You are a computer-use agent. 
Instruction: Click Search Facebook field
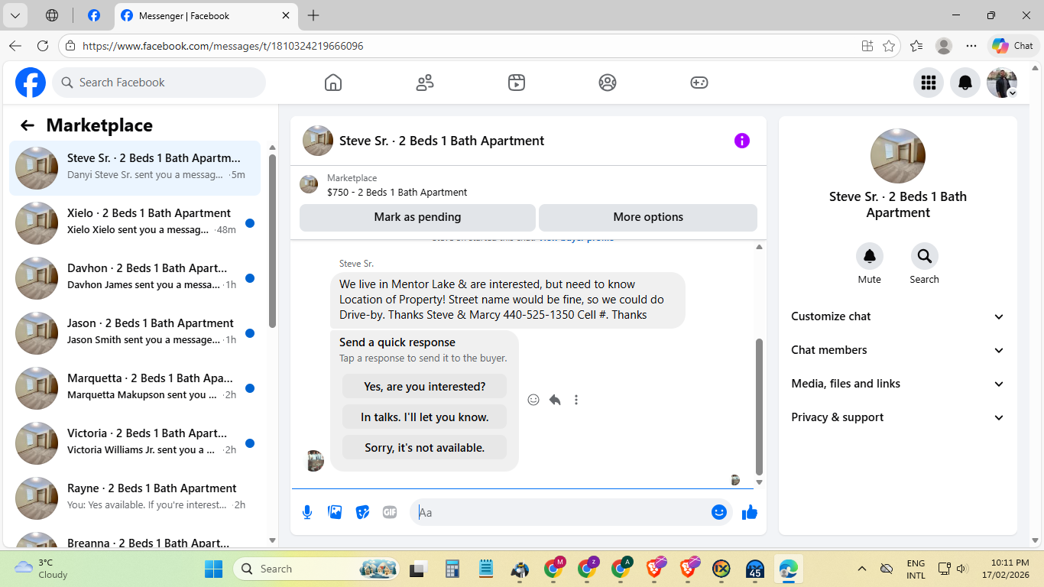(x=159, y=83)
